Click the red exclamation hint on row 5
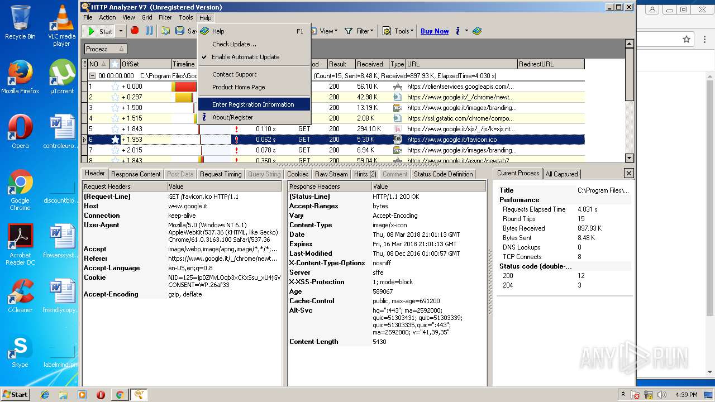Screen dimensions: 715x402 coord(237,129)
